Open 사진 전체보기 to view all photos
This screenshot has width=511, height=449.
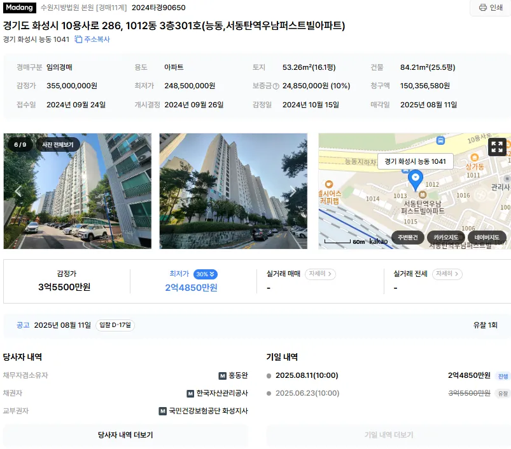click(x=58, y=145)
